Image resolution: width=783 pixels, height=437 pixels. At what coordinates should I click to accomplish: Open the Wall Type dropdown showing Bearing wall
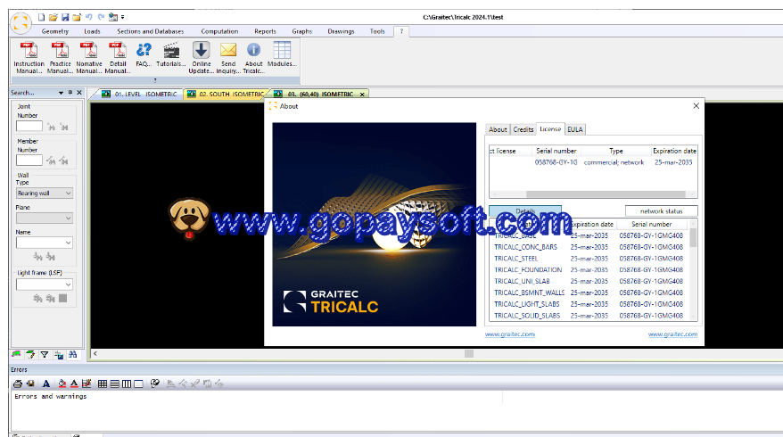45,194
